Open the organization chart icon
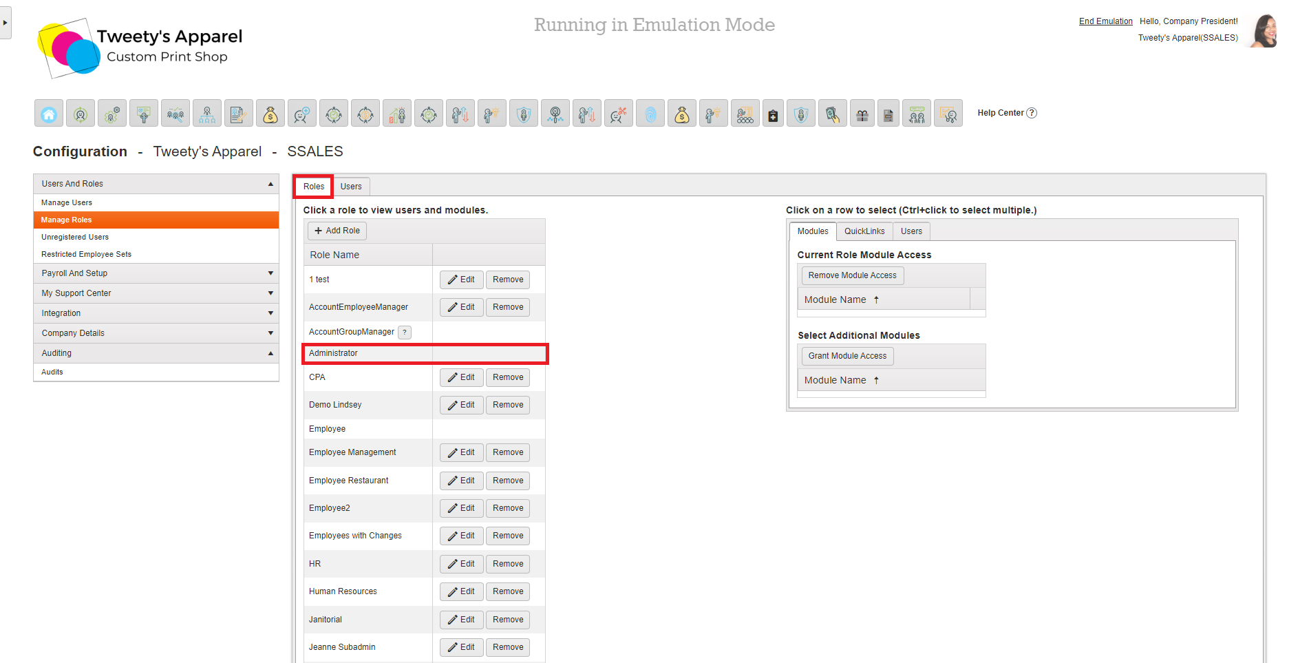This screenshot has width=1309, height=663. click(207, 113)
